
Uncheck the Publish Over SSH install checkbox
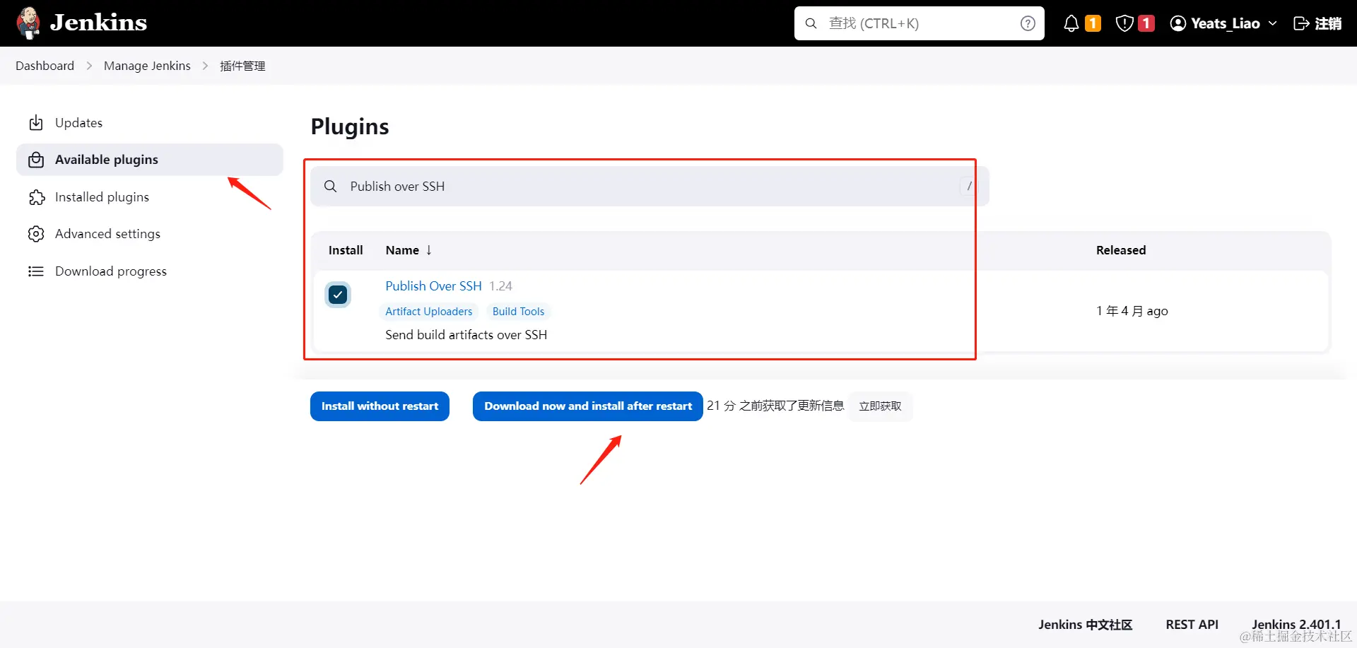[338, 295]
